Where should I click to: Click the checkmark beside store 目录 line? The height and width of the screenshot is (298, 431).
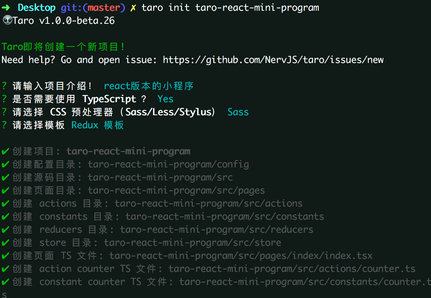click(x=5, y=243)
